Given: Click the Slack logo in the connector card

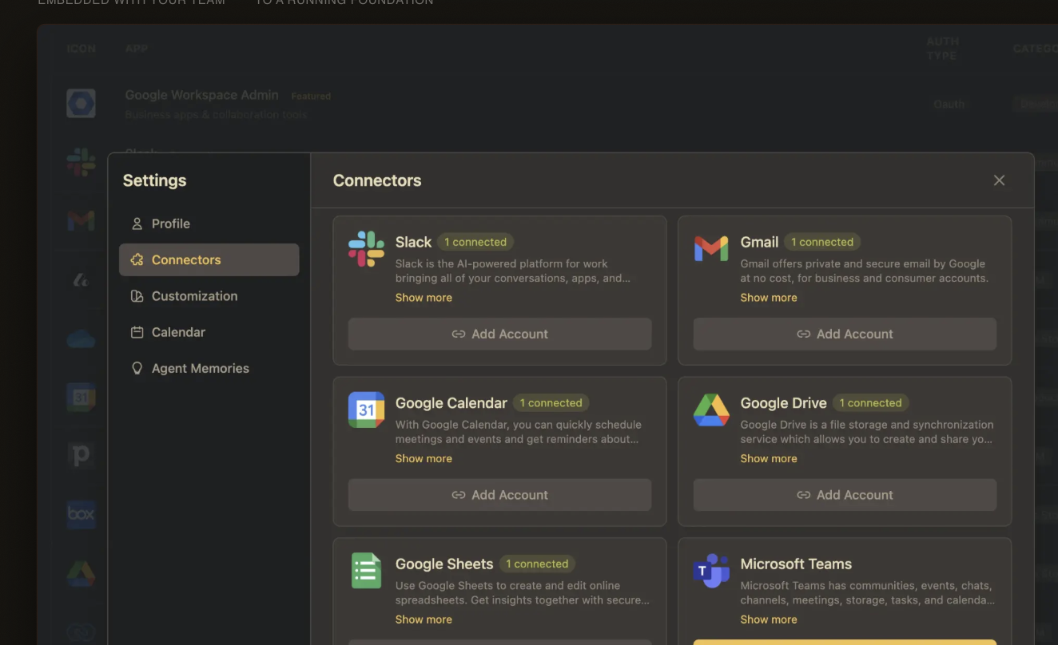Looking at the screenshot, I should point(366,249).
